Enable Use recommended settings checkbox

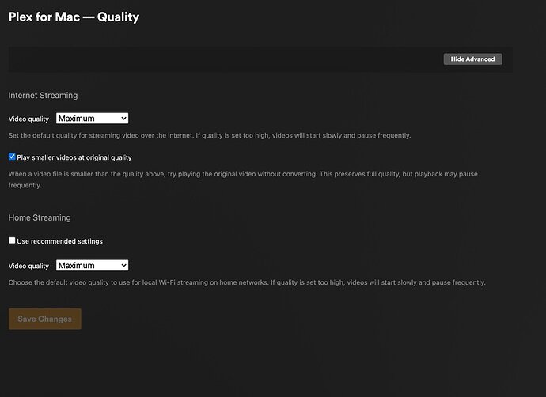point(12,240)
